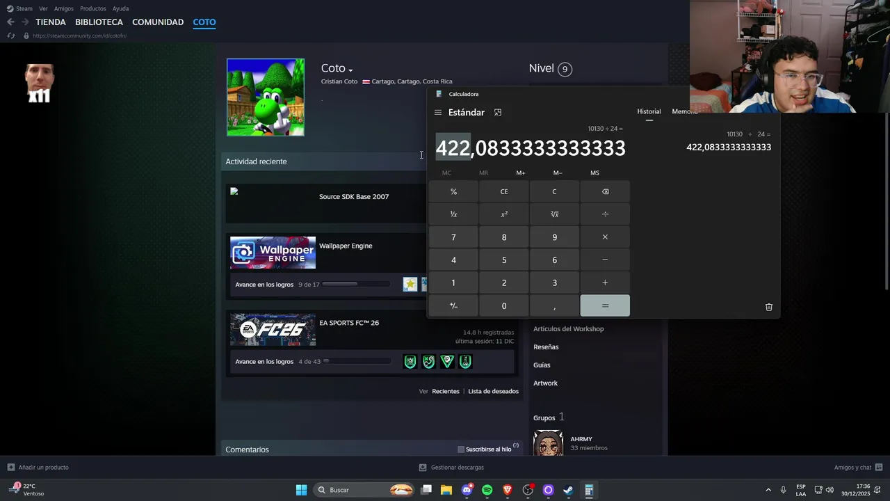Check the Suscribirse al hilo checkbox
The width and height of the screenshot is (890, 501).
tap(461, 450)
